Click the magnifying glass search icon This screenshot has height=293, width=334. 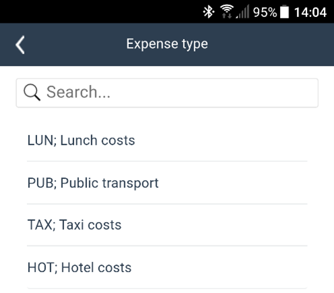coord(32,92)
